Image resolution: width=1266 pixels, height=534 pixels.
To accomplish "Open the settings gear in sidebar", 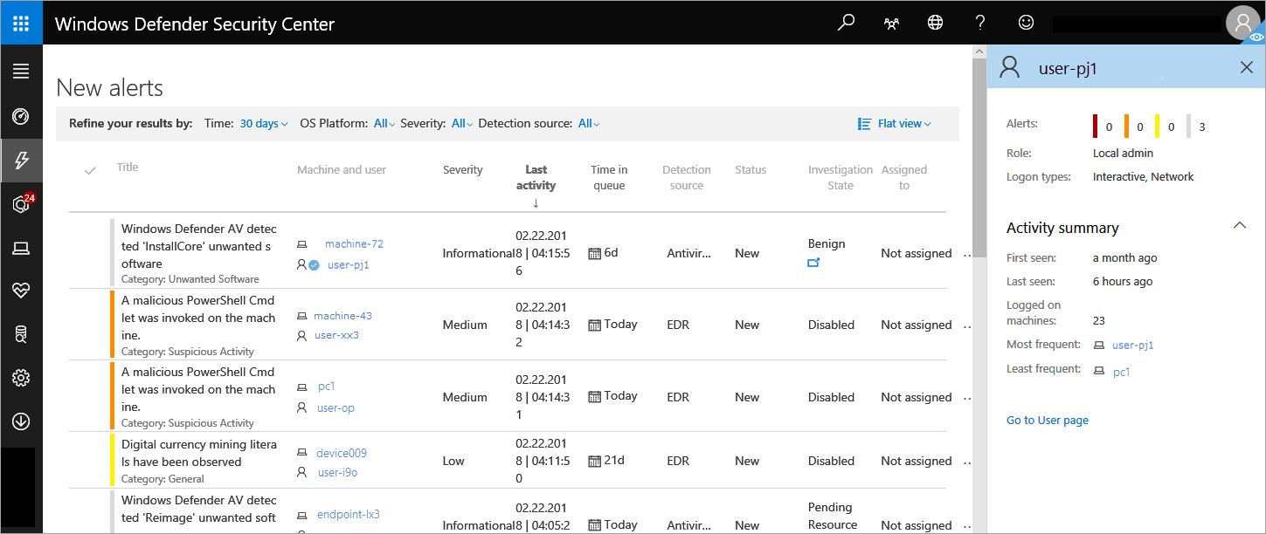I will (21, 378).
